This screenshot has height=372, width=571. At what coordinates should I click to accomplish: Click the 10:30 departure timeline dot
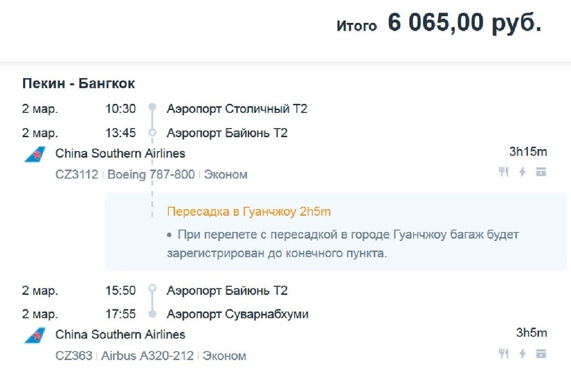pyautogui.click(x=152, y=109)
